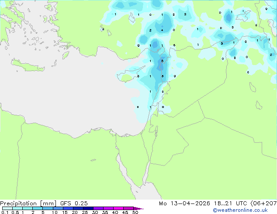277x214 pixels.
Task: Click the 20–25 mm legend color swatch
Action: [x=78, y=208]
